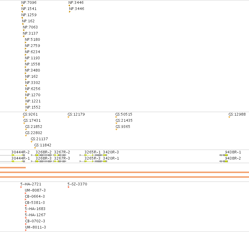
Task: Open the GS:11842 label
Action: (43, 145)
